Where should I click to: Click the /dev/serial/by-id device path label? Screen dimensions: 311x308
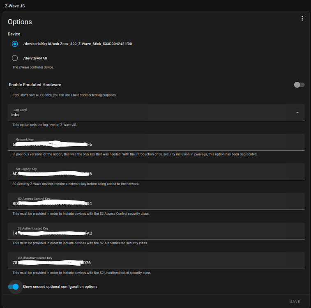point(77,44)
